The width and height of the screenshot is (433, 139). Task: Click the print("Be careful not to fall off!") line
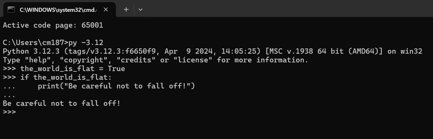(116, 86)
